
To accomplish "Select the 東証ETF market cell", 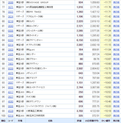I will coord(20,7).
